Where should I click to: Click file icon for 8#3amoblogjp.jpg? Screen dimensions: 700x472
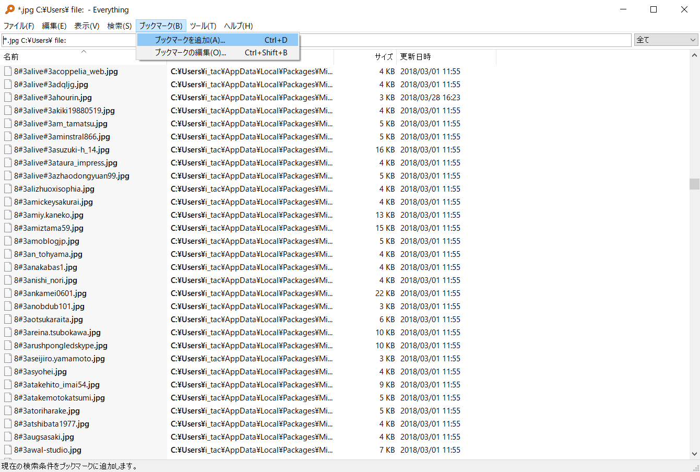pos(8,241)
